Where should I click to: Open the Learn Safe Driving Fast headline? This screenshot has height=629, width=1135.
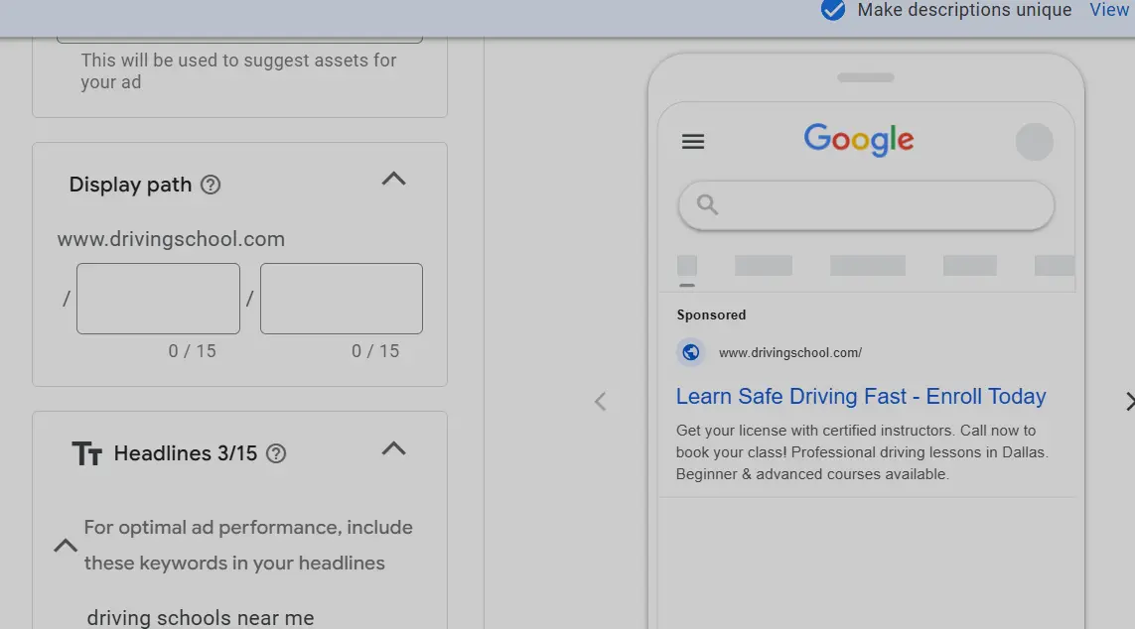(x=860, y=396)
